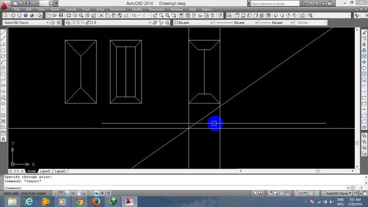Expand the layer 0 dropdown list
This screenshot has width=368, height=207.
[x=149, y=23]
